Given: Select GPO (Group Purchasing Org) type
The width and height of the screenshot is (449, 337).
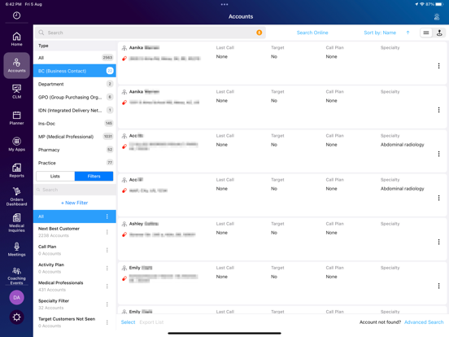Looking at the screenshot, I should coord(75,97).
